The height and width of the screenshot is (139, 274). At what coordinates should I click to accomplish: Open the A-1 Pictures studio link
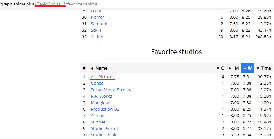[103, 77]
